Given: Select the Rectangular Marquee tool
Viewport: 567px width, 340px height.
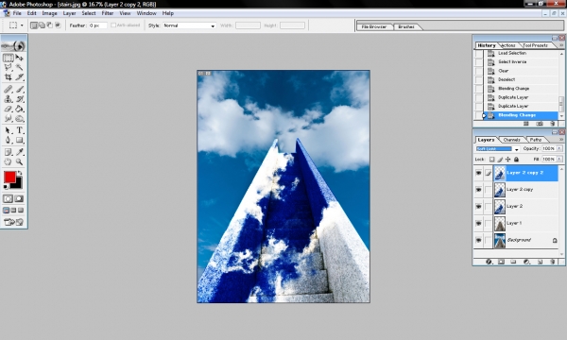Looking at the screenshot, I should 8,58.
